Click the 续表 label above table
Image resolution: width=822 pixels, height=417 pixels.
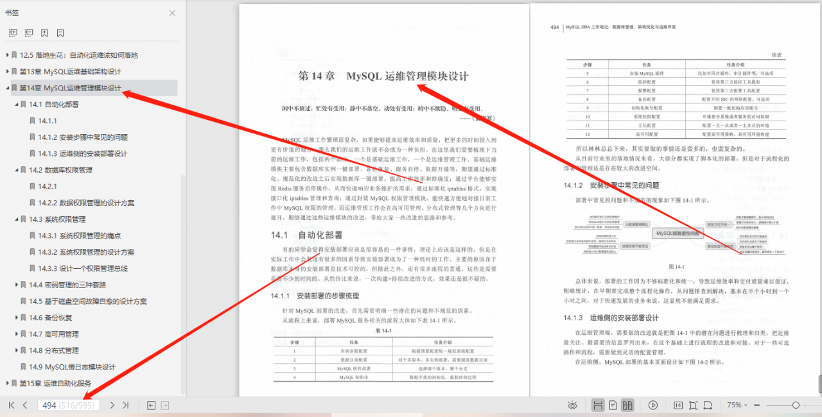click(776, 55)
